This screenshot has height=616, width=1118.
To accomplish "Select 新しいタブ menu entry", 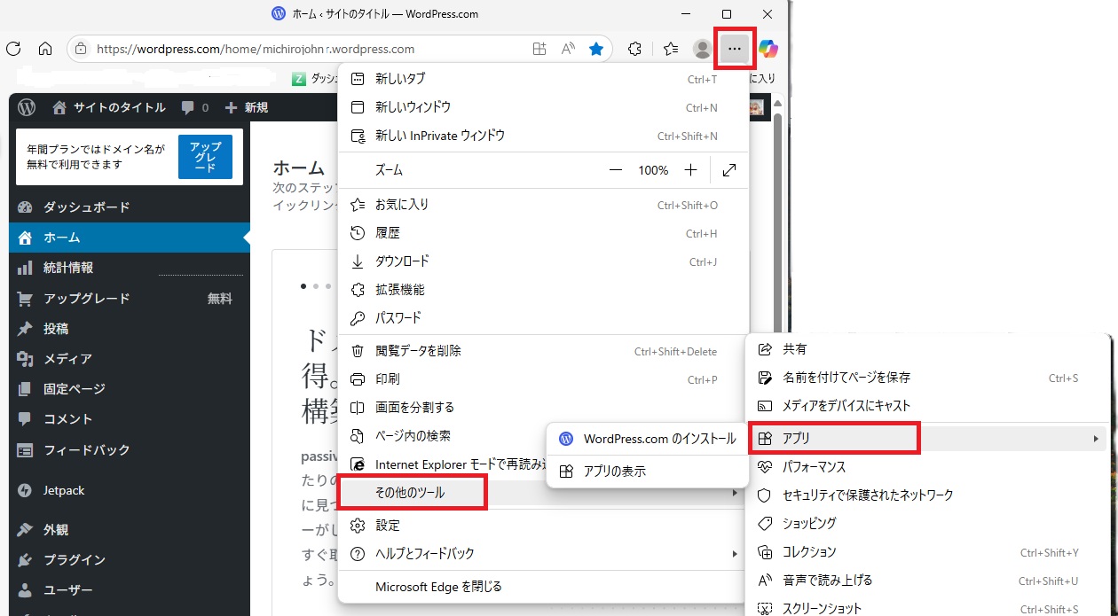I will [x=544, y=79].
